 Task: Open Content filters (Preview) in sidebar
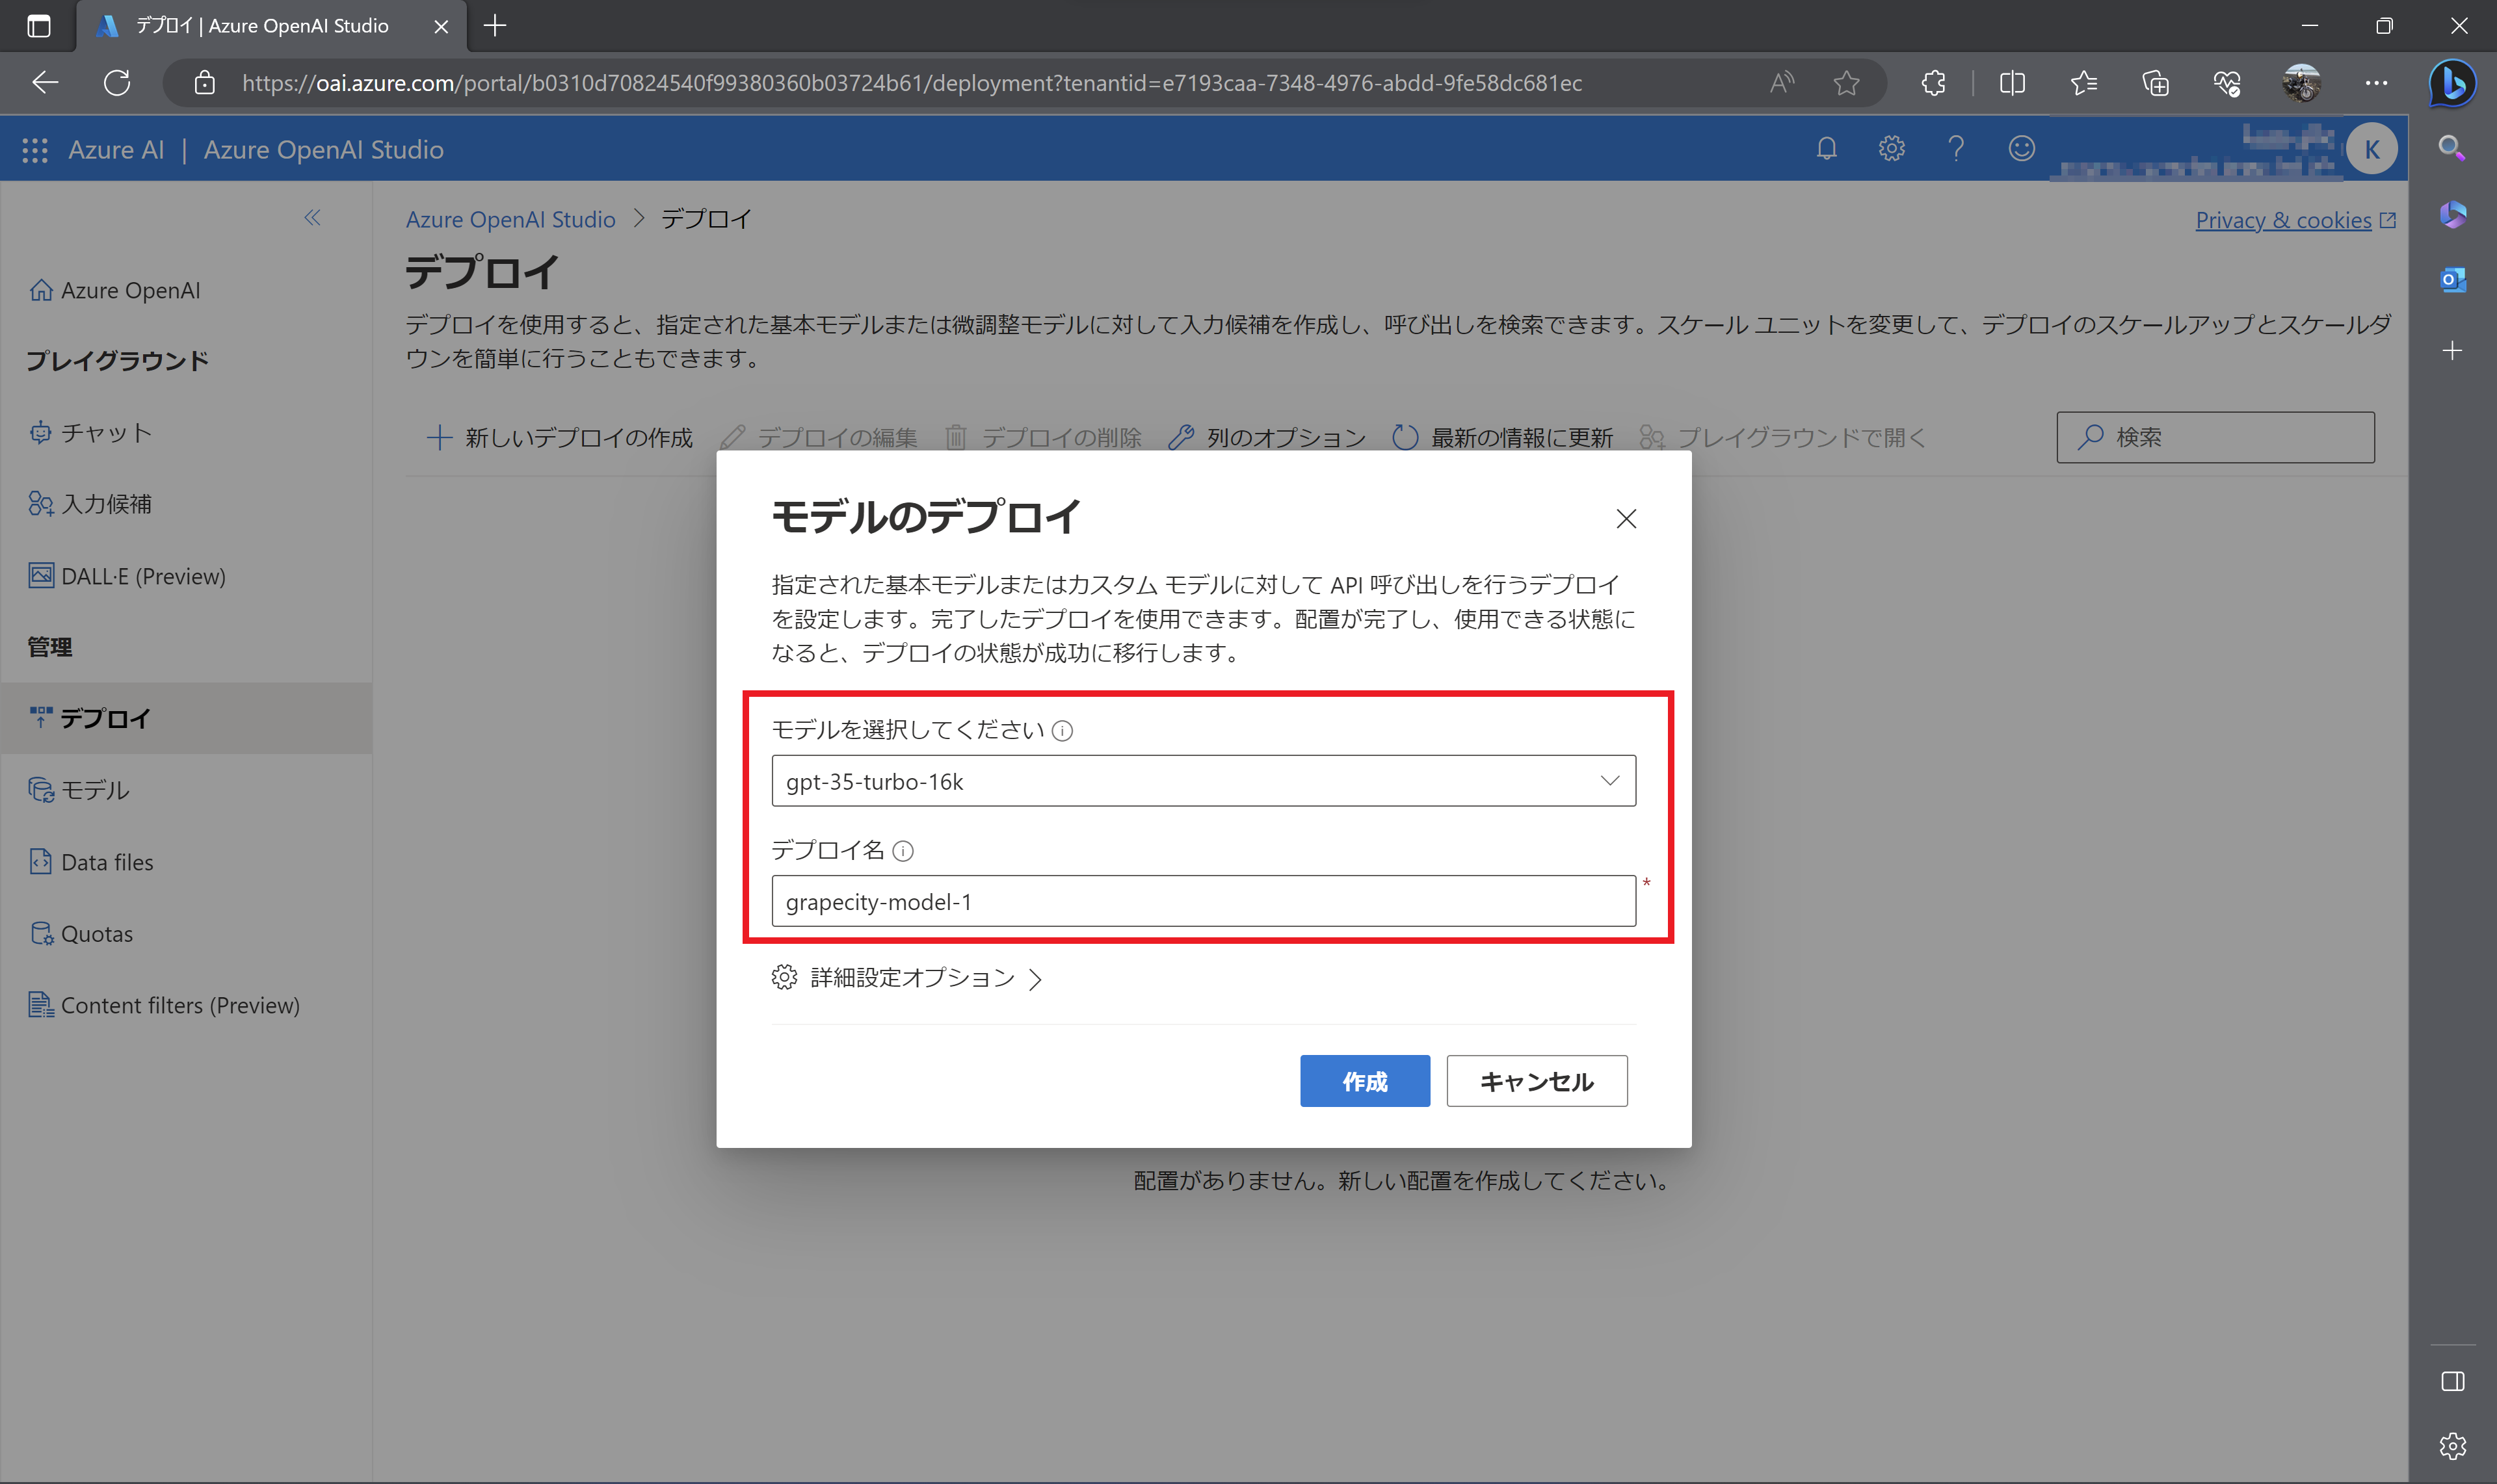point(165,1005)
